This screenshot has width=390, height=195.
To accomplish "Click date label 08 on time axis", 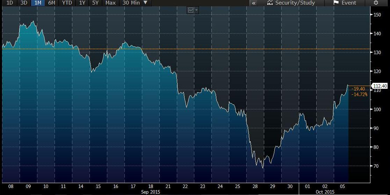I will [11, 186].
